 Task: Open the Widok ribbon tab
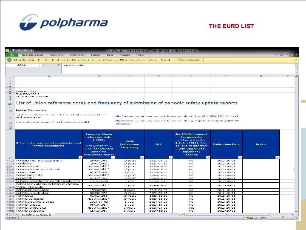coord(140,55)
